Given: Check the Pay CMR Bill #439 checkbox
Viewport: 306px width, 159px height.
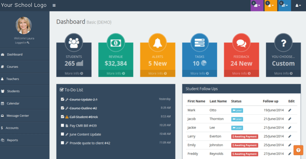Looking at the screenshot, I should click(62, 126).
